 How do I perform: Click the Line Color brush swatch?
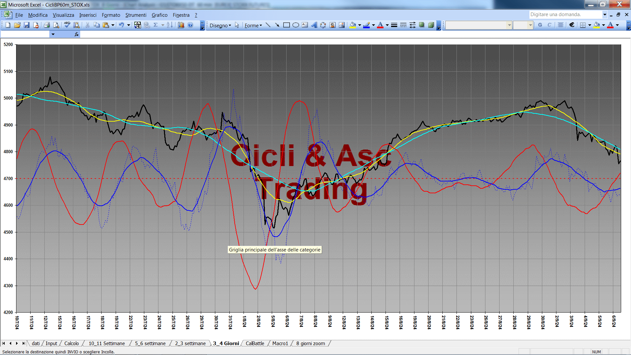point(366,25)
